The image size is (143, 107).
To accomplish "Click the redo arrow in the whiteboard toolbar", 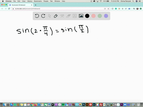I will 43,16.
